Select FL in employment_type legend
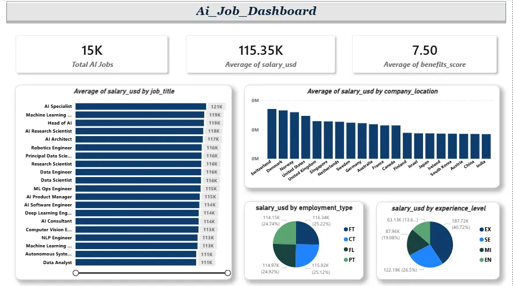This screenshot has width=513, height=286. pyautogui.click(x=349, y=250)
